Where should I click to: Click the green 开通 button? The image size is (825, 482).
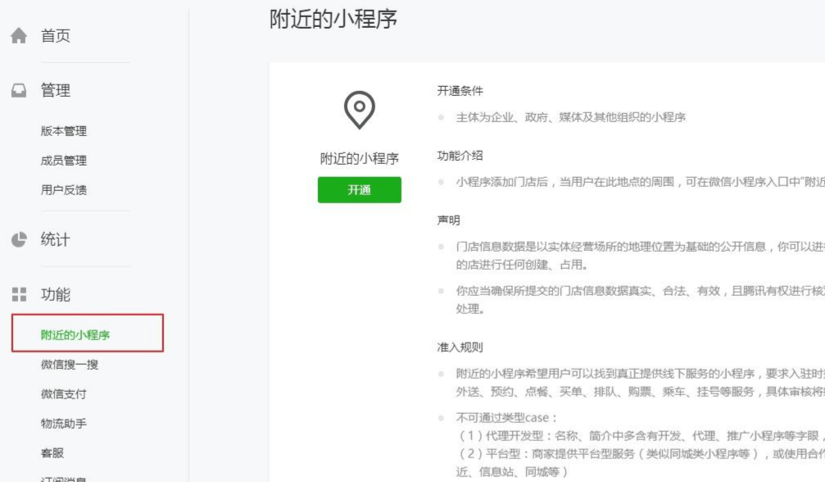pos(360,190)
